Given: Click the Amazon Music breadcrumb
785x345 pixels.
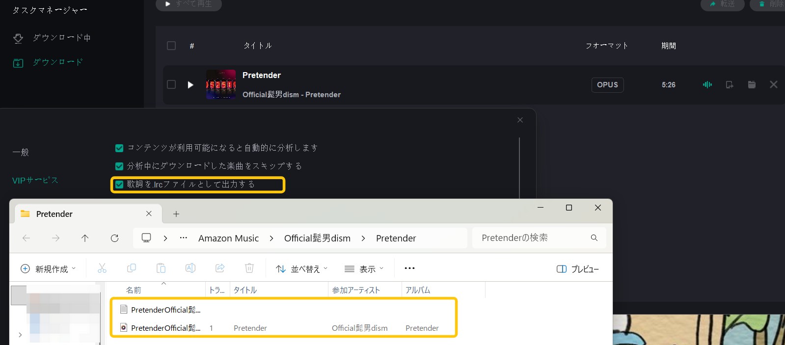Looking at the screenshot, I should (228, 238).
